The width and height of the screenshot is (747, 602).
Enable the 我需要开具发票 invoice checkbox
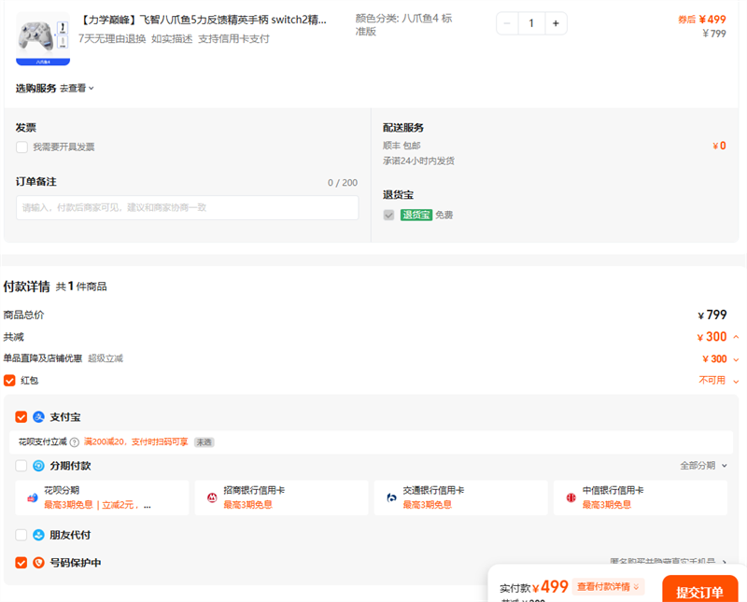tap(21, 147)
